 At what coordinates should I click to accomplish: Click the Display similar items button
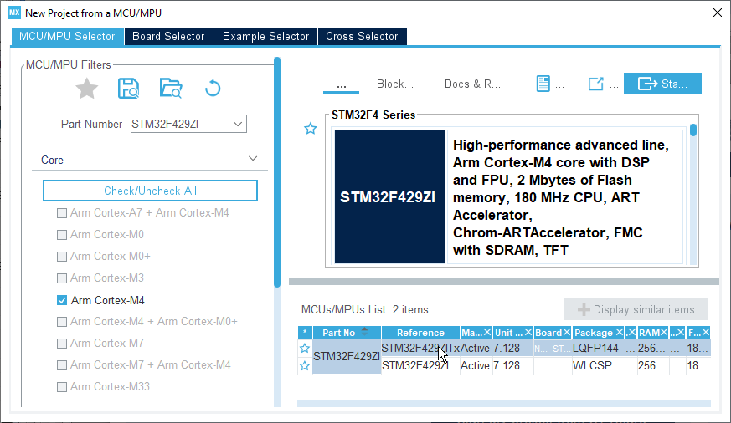(636, 309)
